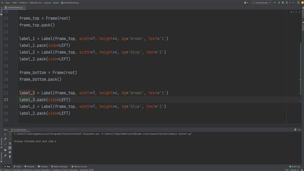Hide the Run tool window
Image resolution: width=304 pixels, height=171 pixels.
[x=299, y=130]
